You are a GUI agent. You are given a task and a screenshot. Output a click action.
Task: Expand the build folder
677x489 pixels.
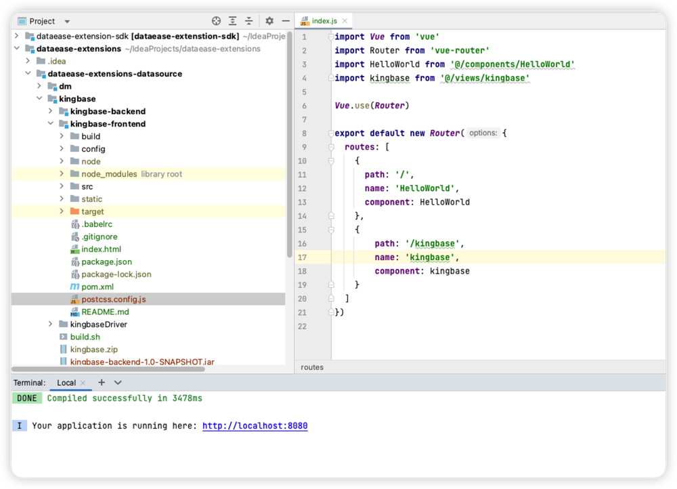[62, 136]
